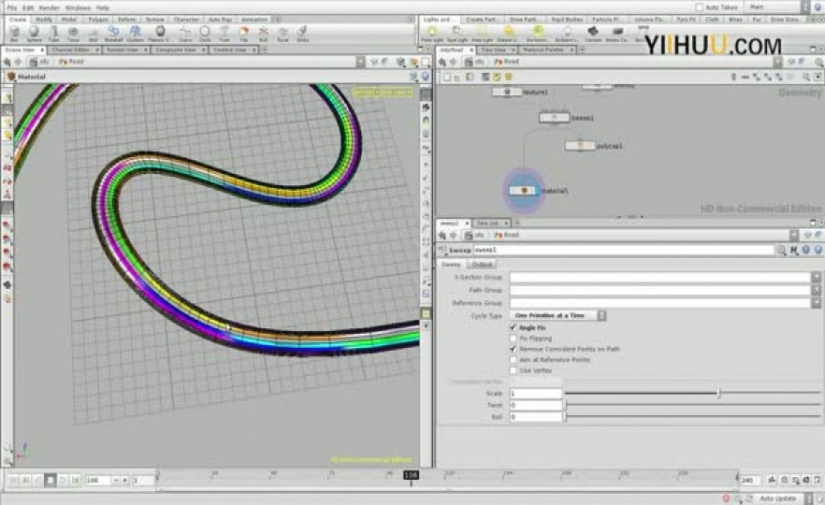The width and height of the screenshot is (825, 505).
Task: Click the Scale value input field
Action: pos(536,393)
